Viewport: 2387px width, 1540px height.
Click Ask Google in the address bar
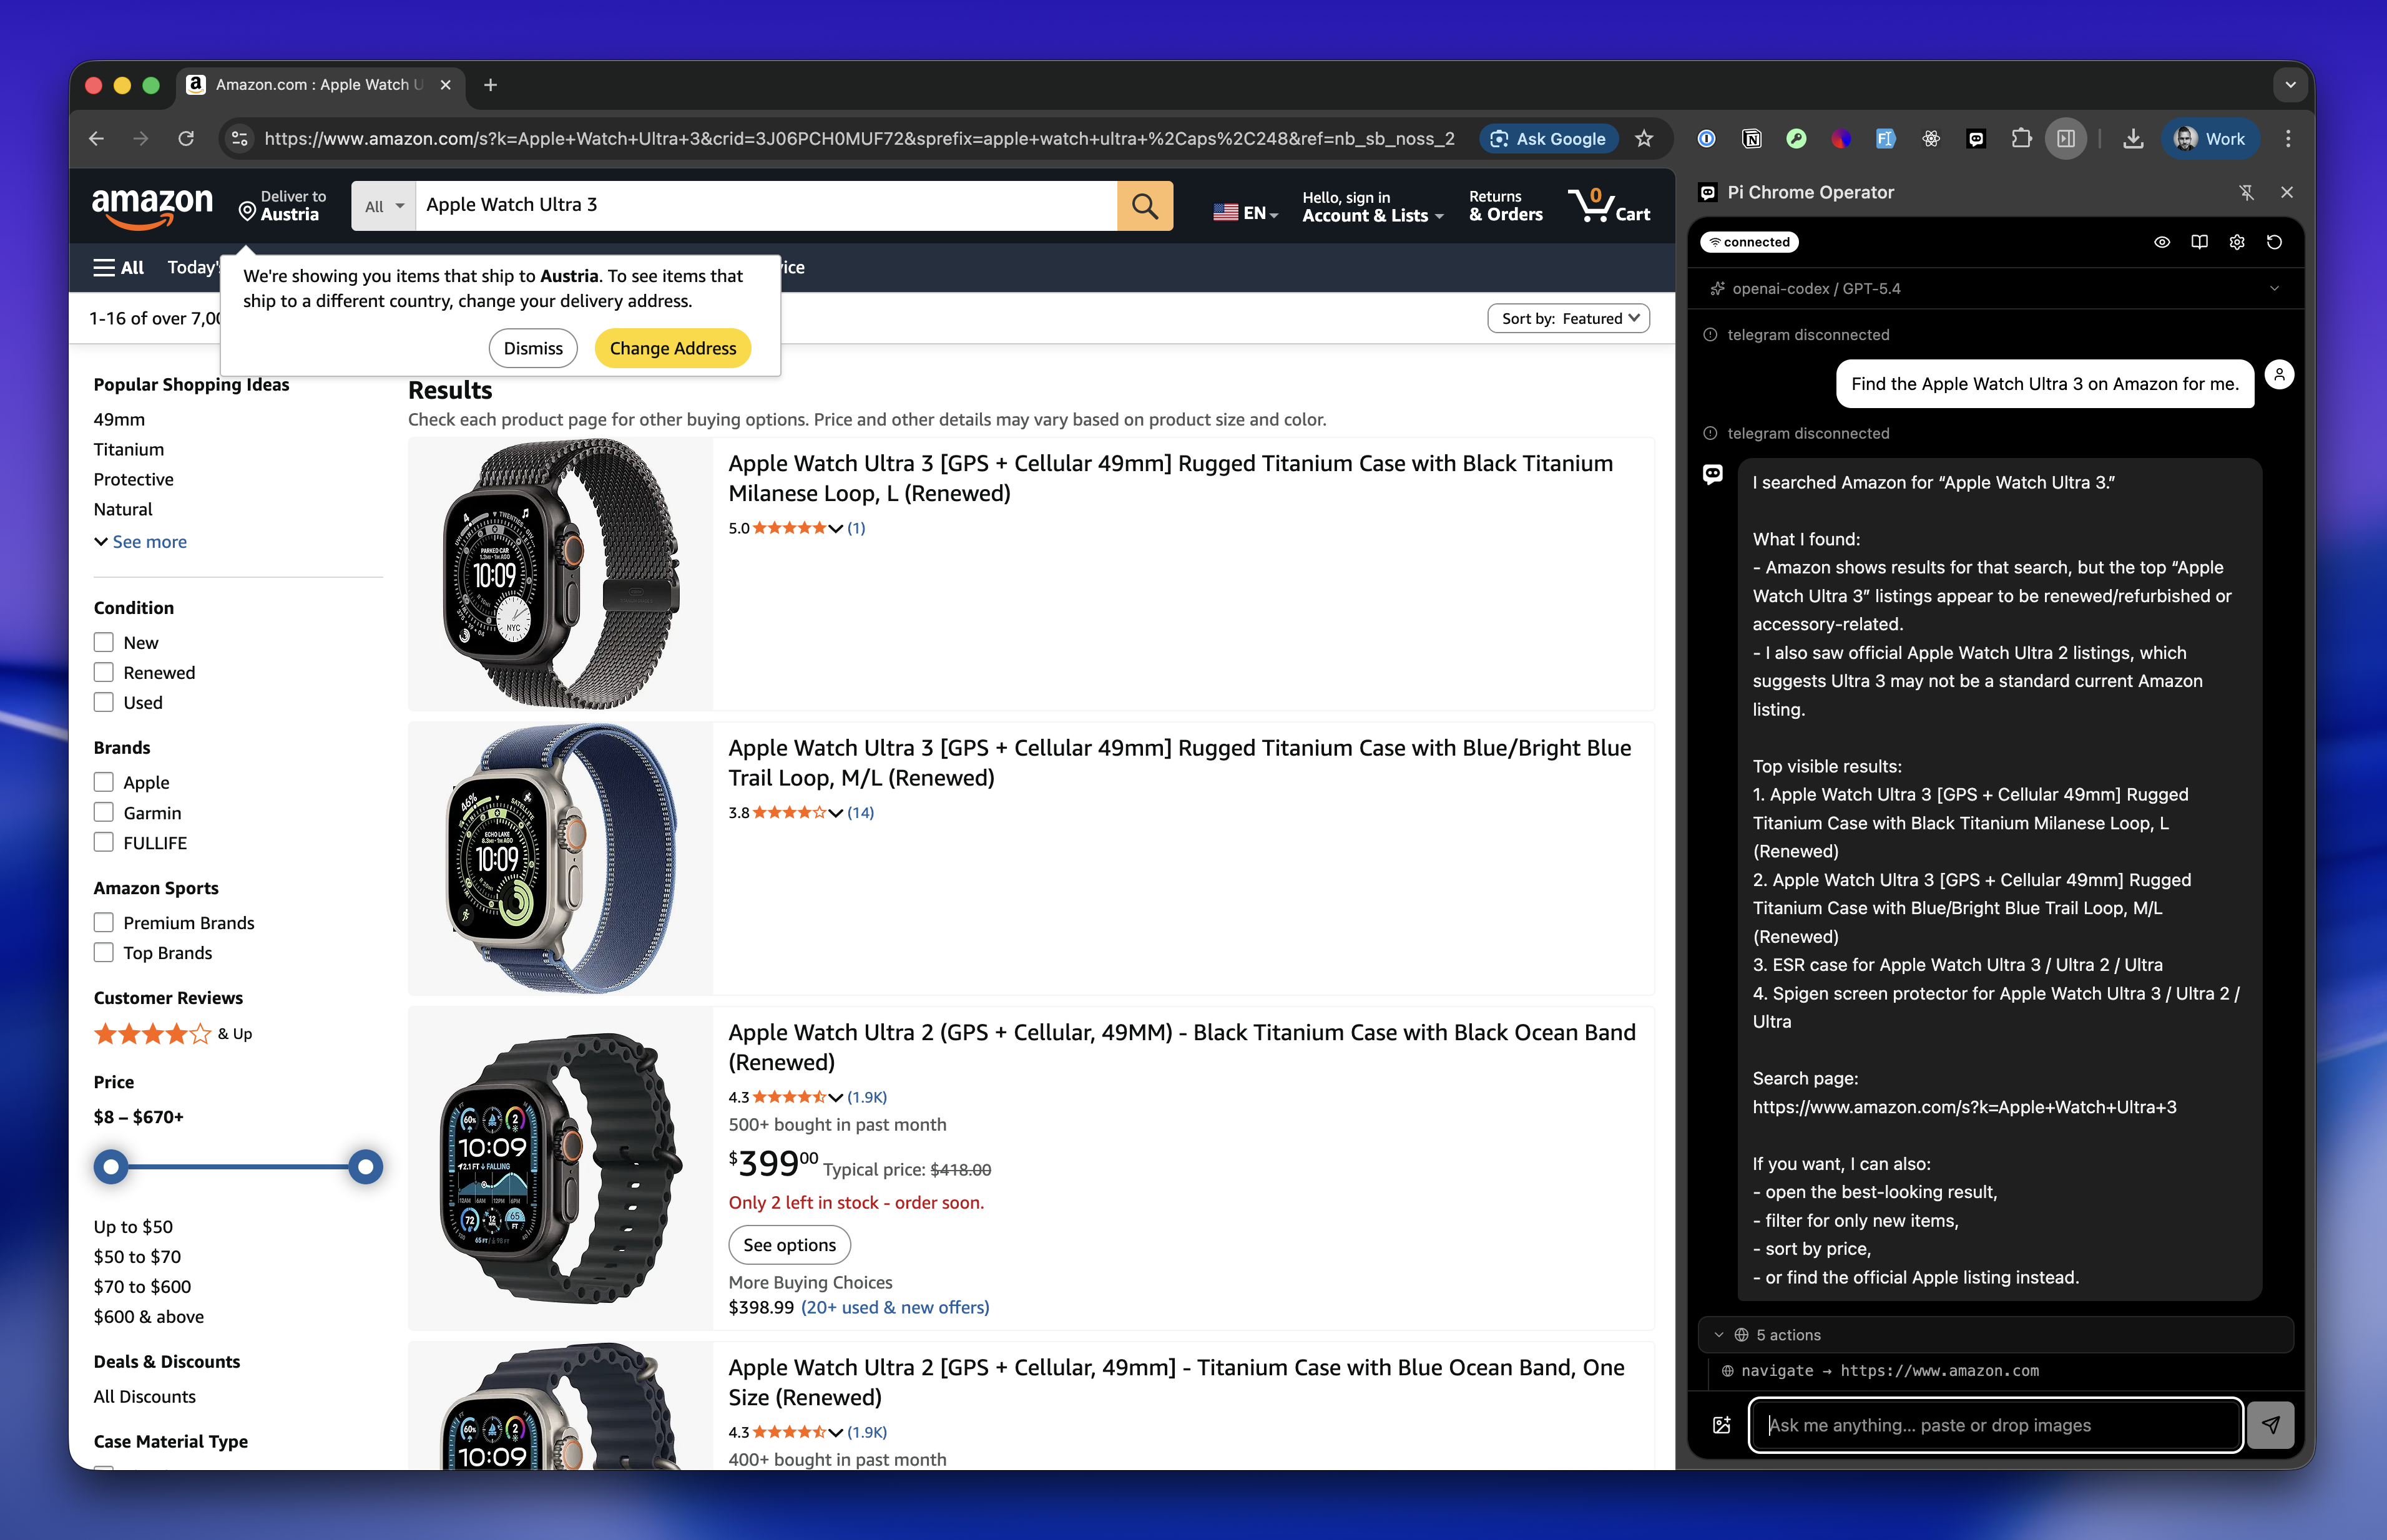click(x=1547, y=139)
